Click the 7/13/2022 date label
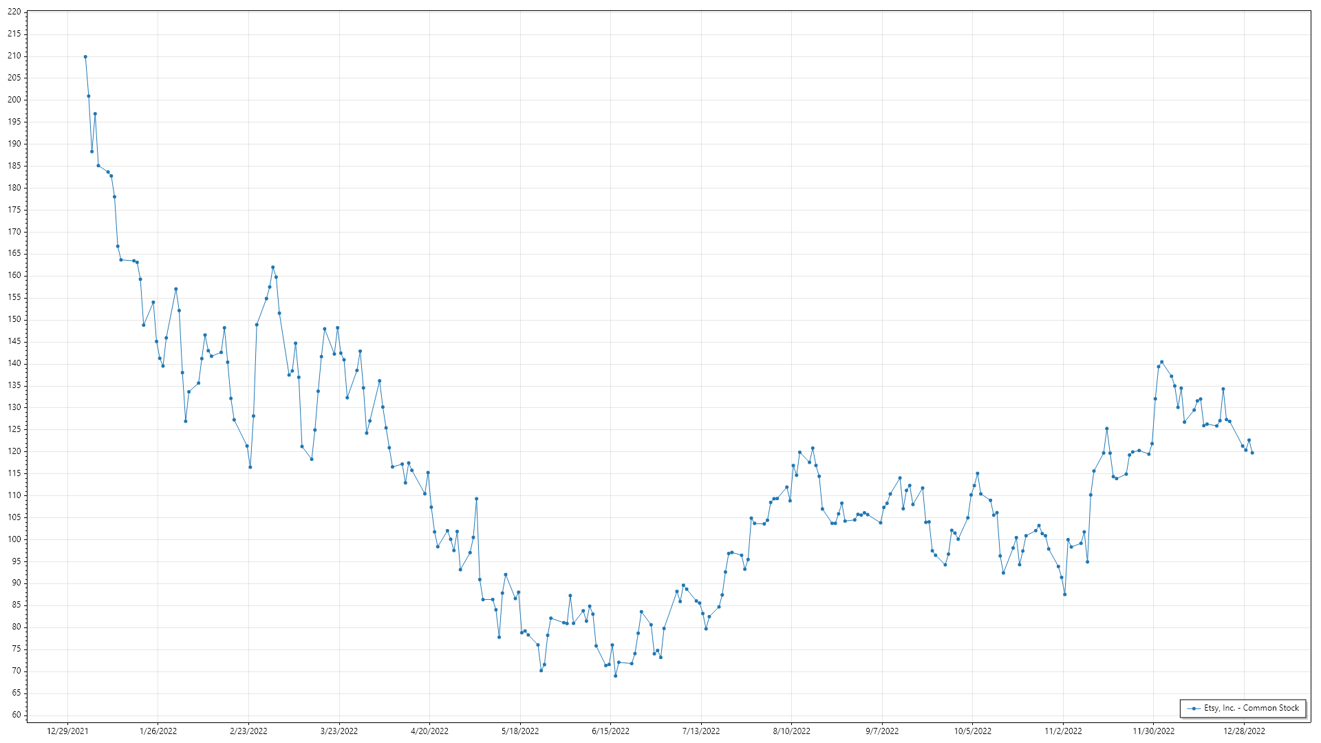This screenshot has width=1321, height=743. 701,731
